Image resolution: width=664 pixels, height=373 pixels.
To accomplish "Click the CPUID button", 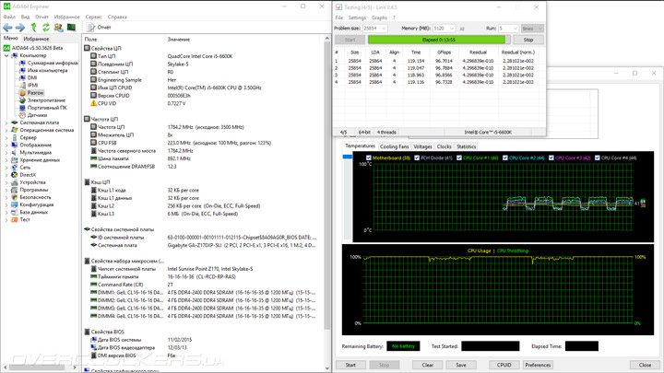I will [x=504, y=365].
